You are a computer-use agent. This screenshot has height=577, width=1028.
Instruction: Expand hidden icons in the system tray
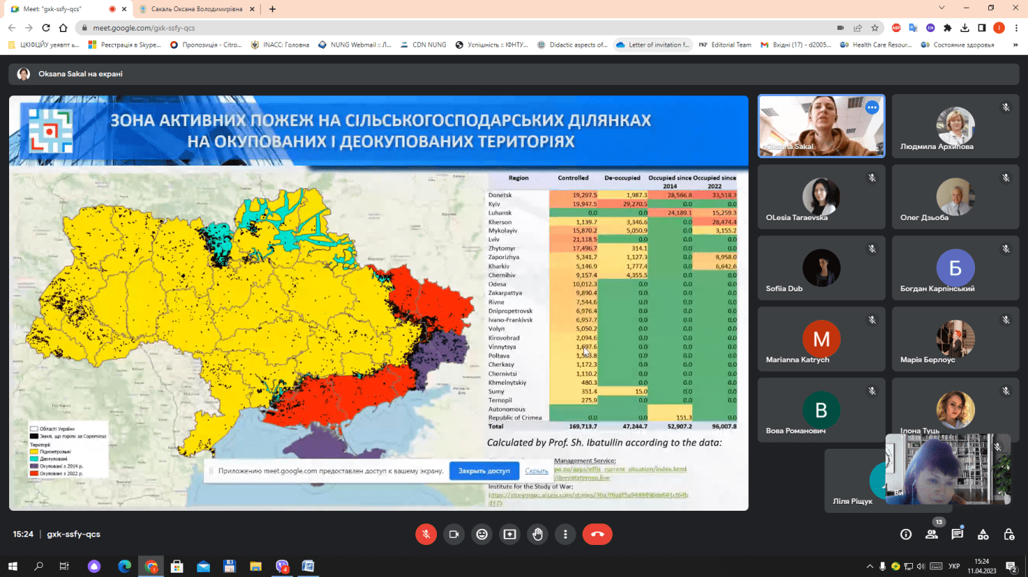870,566
